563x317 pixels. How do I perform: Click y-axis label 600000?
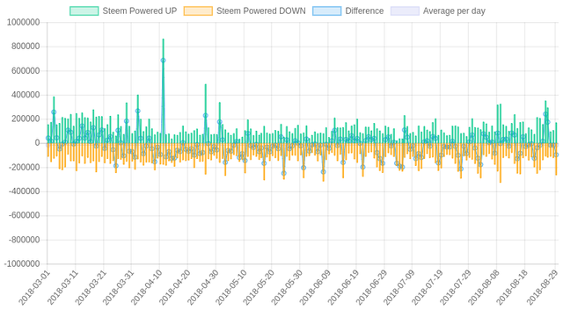pos(26,71)
